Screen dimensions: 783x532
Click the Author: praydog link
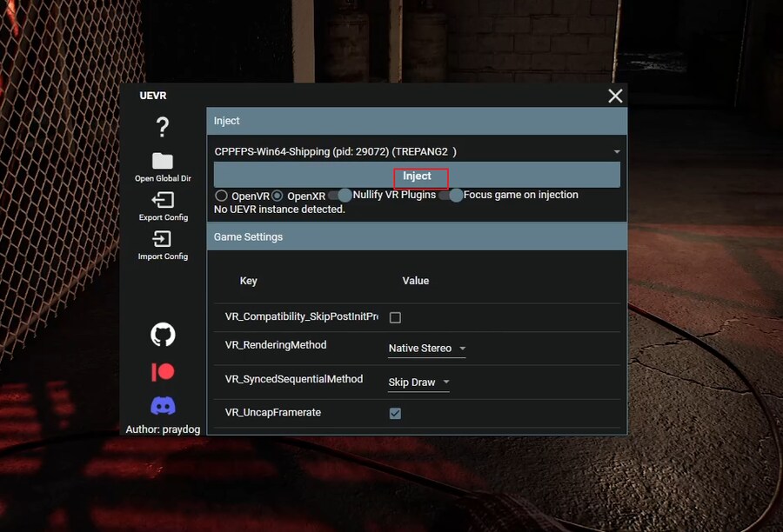click(x=162, y=429)
